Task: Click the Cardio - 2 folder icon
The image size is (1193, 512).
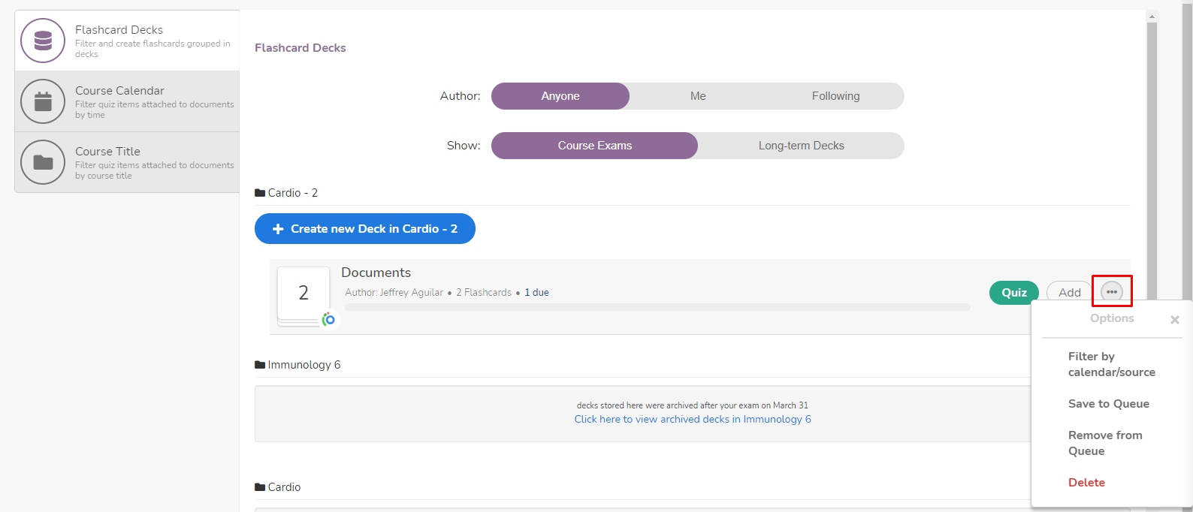Action: 260,193
